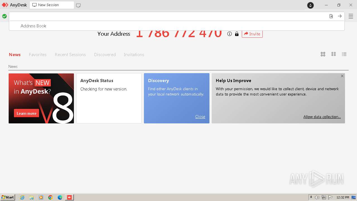357x201 pixels.
Task: Click the network tray icon
Action: point(324,197)
